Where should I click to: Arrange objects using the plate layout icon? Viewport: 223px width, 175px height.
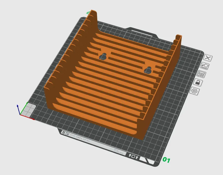(x=202, y=74)
